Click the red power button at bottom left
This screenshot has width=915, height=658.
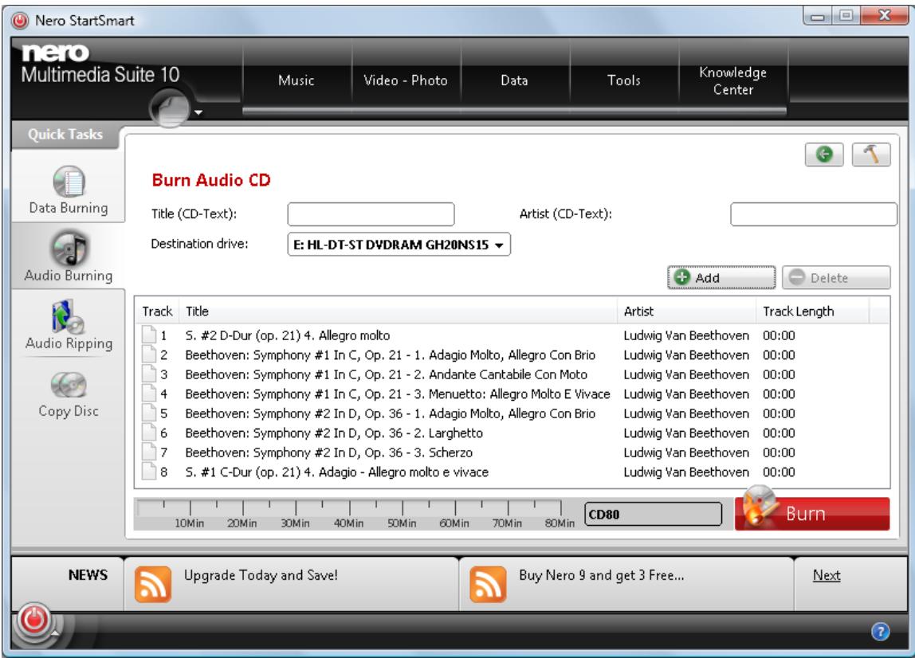tap(33, 620)
